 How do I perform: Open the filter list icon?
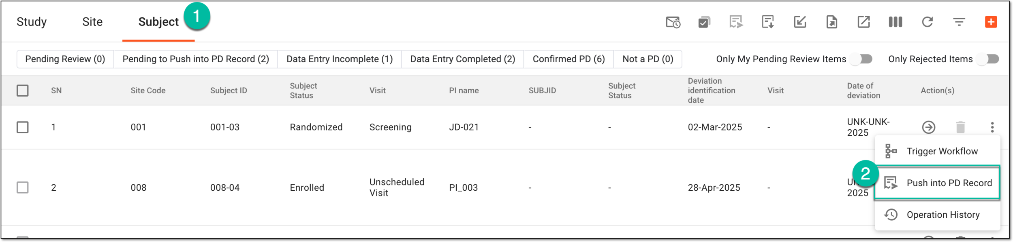(959, 22)
